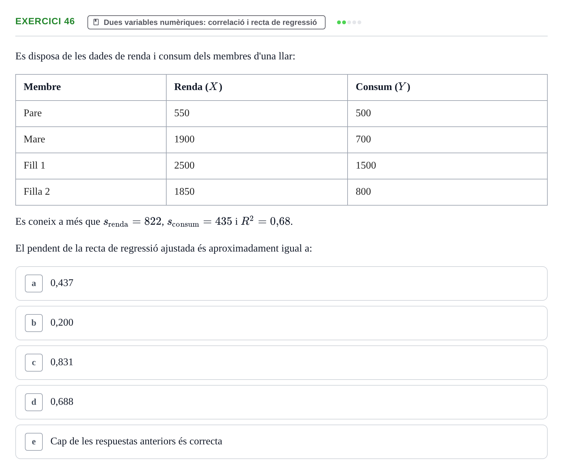Click the book icon in topic tag
Image resolution: width=563 pixels, height=475 pixels.
click(96, 22)
